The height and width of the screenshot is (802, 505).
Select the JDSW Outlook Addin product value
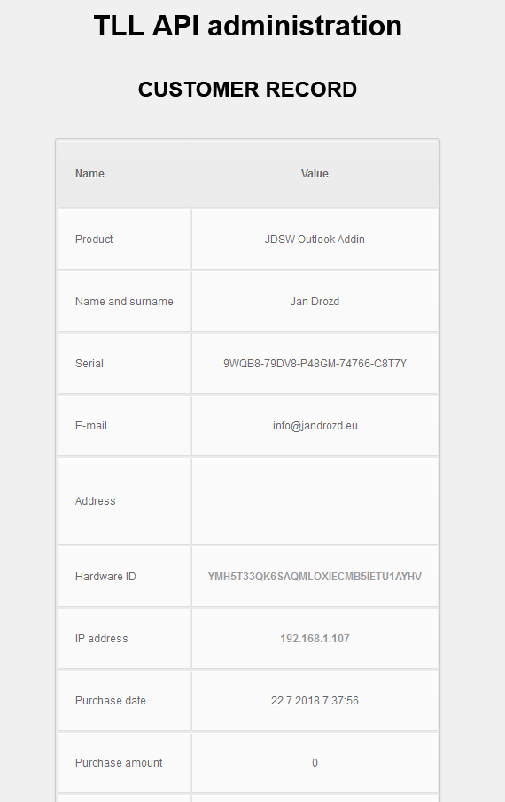point(315,240)
